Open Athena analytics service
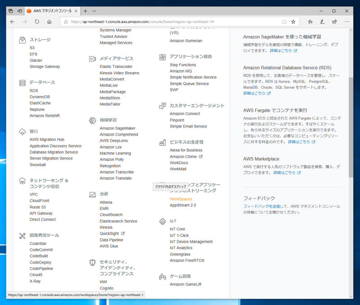 coord(106,202)
